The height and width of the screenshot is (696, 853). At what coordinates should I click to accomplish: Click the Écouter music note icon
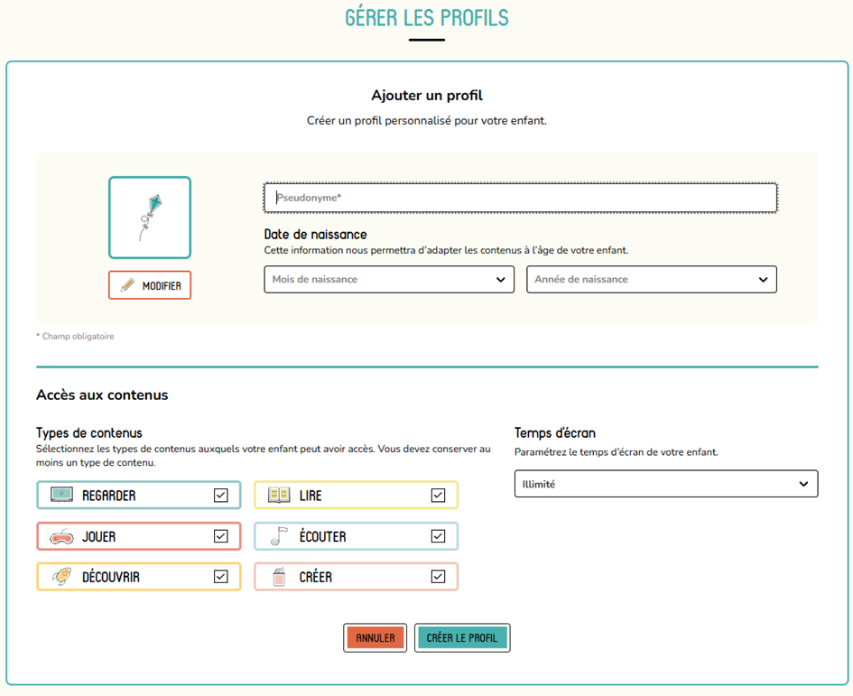point(279,536)
